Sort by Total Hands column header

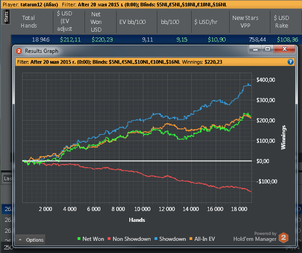coord(28,22)
